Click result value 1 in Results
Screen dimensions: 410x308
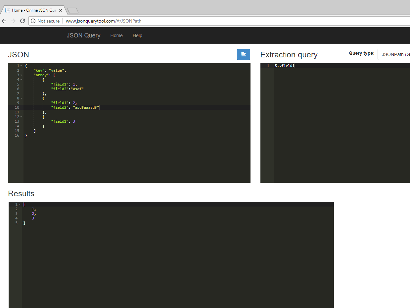tap(33, 209)
